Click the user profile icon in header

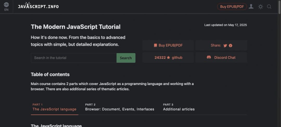coord(251,6)
